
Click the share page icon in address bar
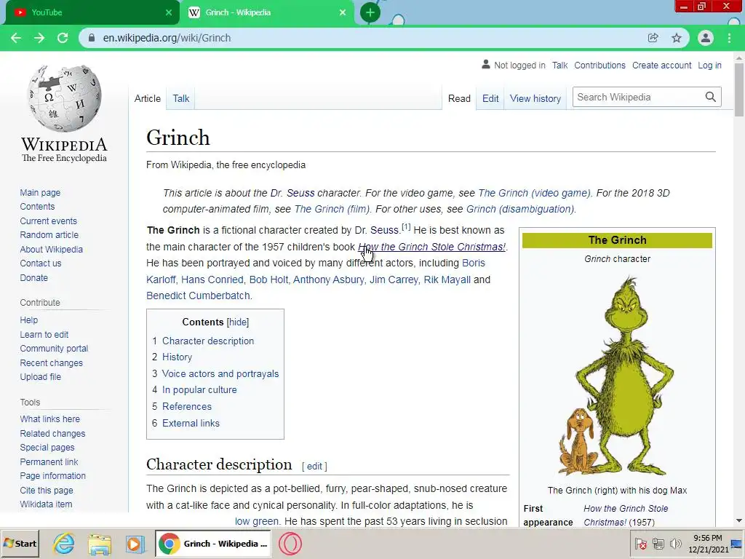(x=653, y=38)
